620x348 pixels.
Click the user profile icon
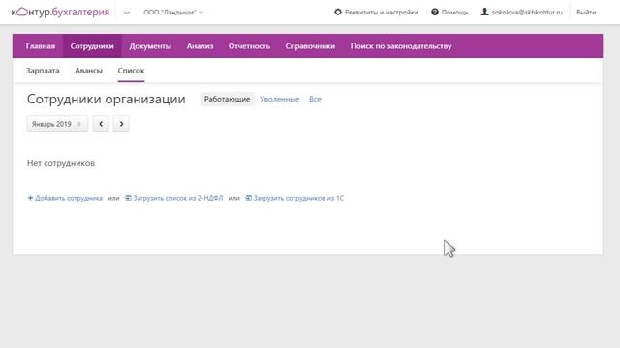pyautogui.click(x=484, y=12)
